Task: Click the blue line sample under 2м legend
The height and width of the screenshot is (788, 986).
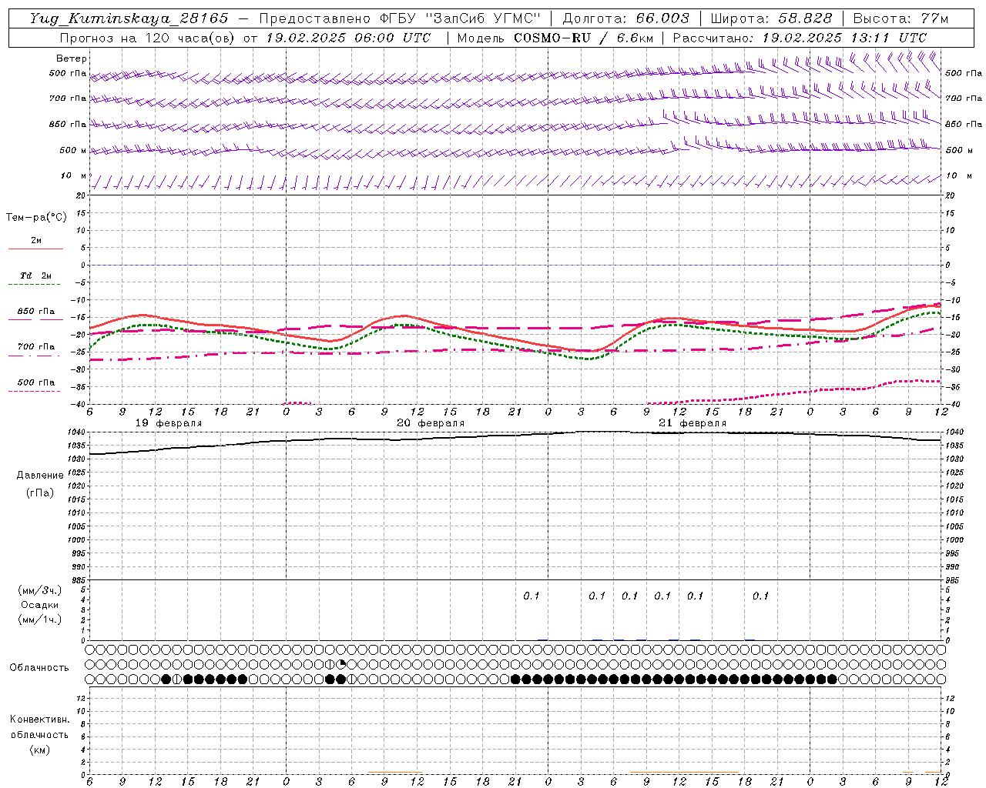Action: (35, 249)
